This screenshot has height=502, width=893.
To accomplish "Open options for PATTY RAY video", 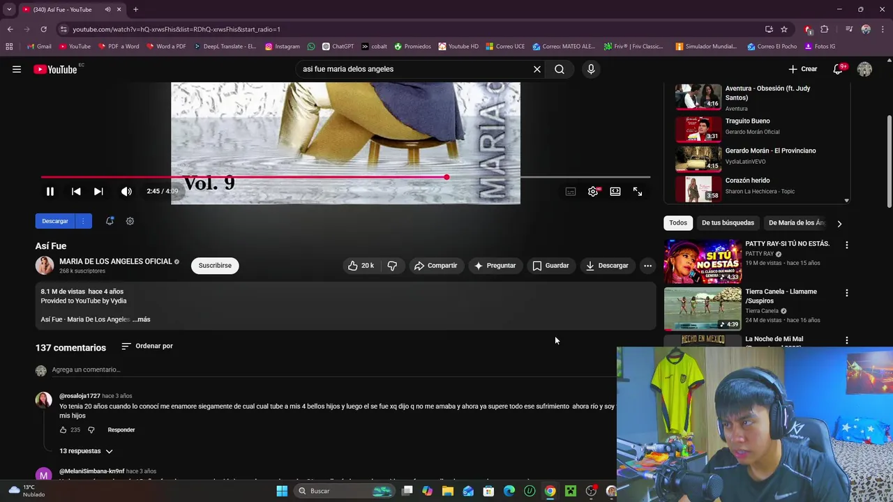I will click(847, 245).
